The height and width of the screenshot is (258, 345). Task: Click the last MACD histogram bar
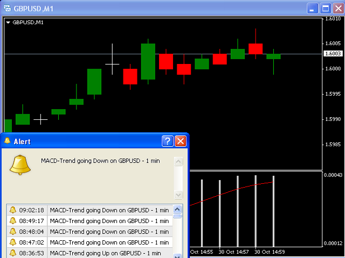[x=273, y=211]
